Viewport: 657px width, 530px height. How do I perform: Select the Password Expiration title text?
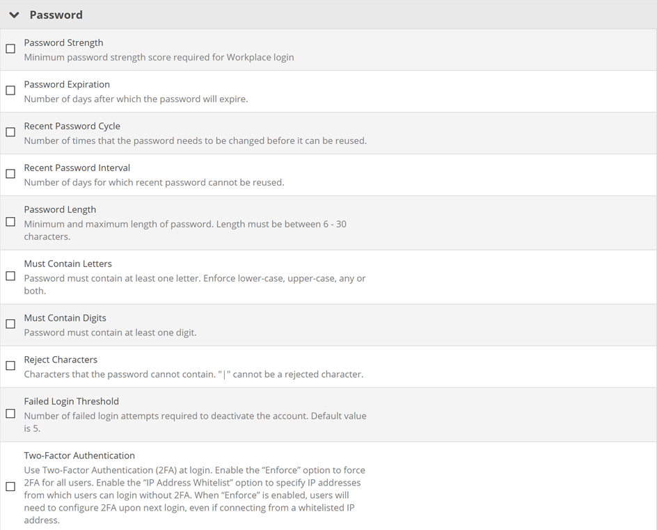[x=67, y=84]
